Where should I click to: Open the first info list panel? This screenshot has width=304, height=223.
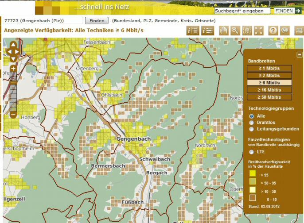[x=193, y=31]
